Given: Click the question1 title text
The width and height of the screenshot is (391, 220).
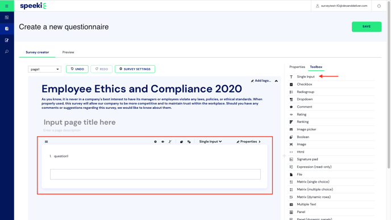Looking at the screenshot, I should 61,156.
